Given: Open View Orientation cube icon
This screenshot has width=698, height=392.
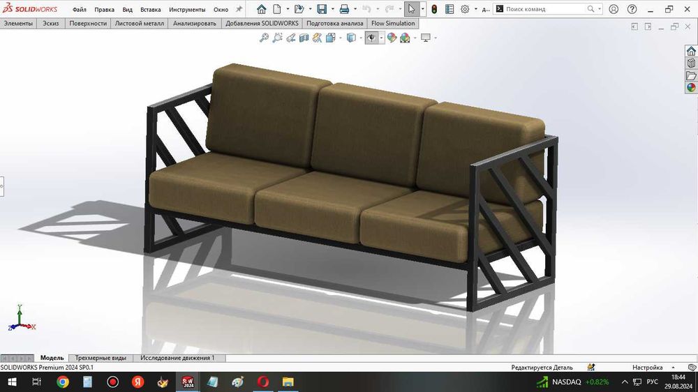Looking at the screenshot, I should click(x=330, y=38).
